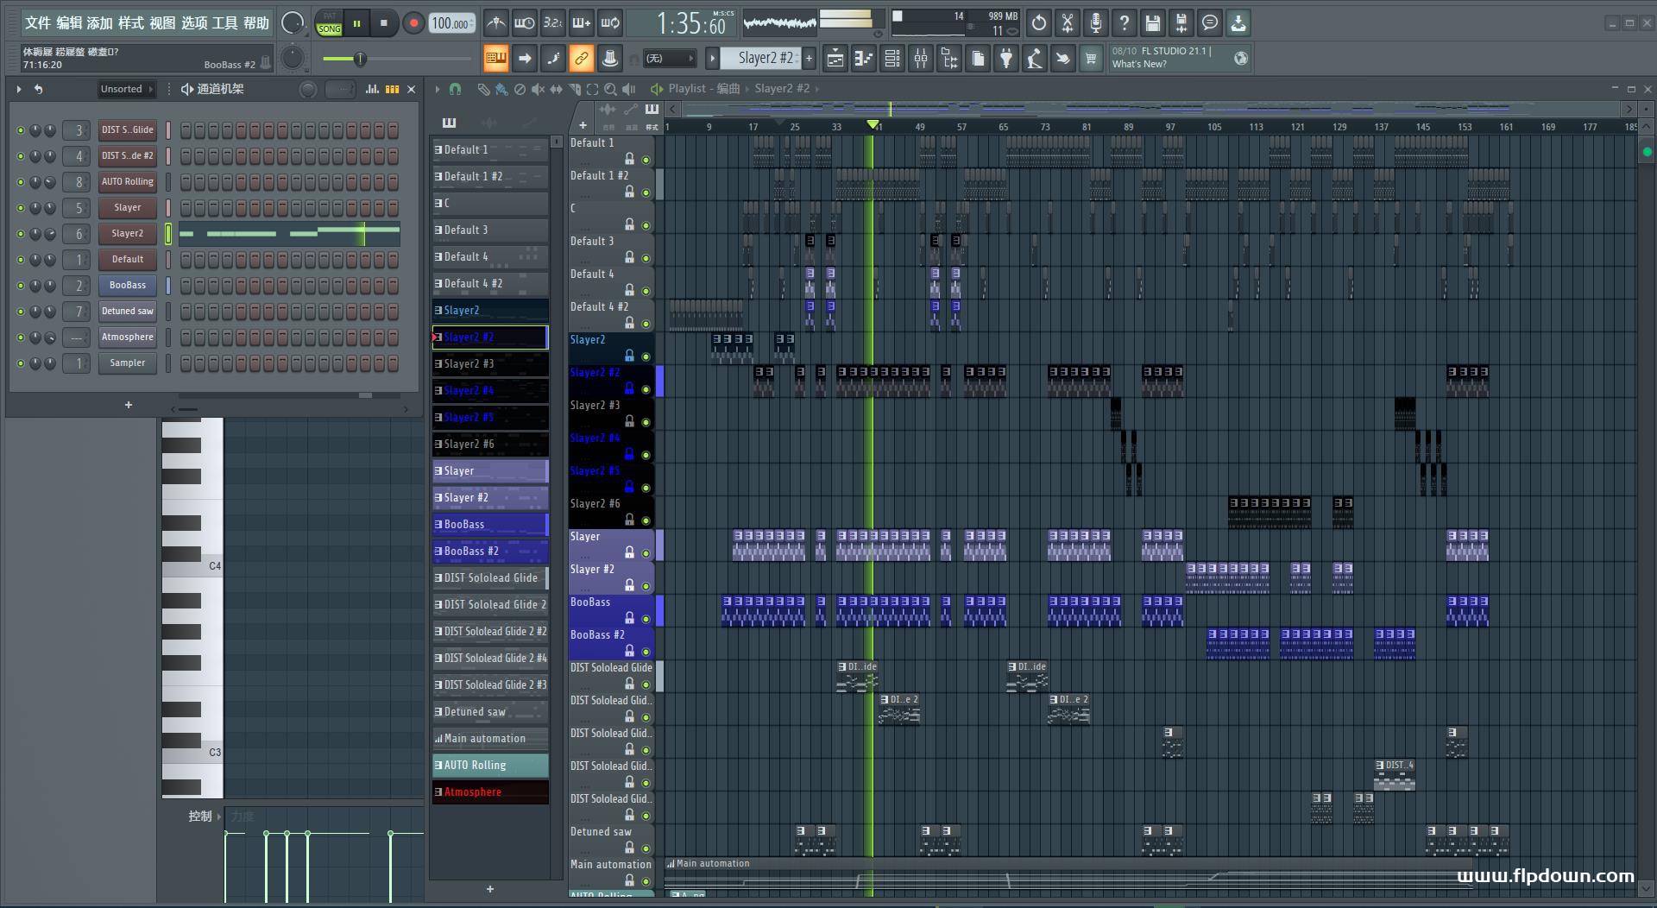Mute the BooBass channel LED in rack
Viewport: 1657px width, 908px height.
[x=21, y=286]
